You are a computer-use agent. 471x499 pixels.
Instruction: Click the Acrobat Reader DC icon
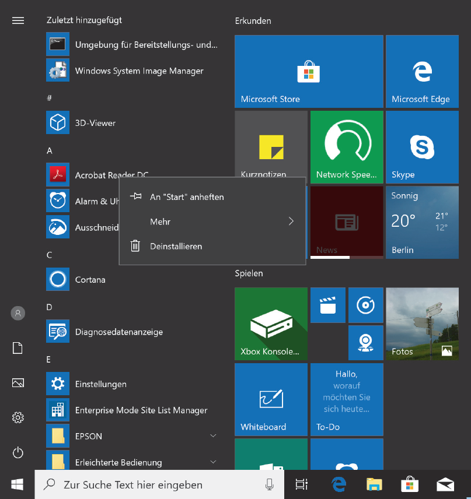pos(58,175)
